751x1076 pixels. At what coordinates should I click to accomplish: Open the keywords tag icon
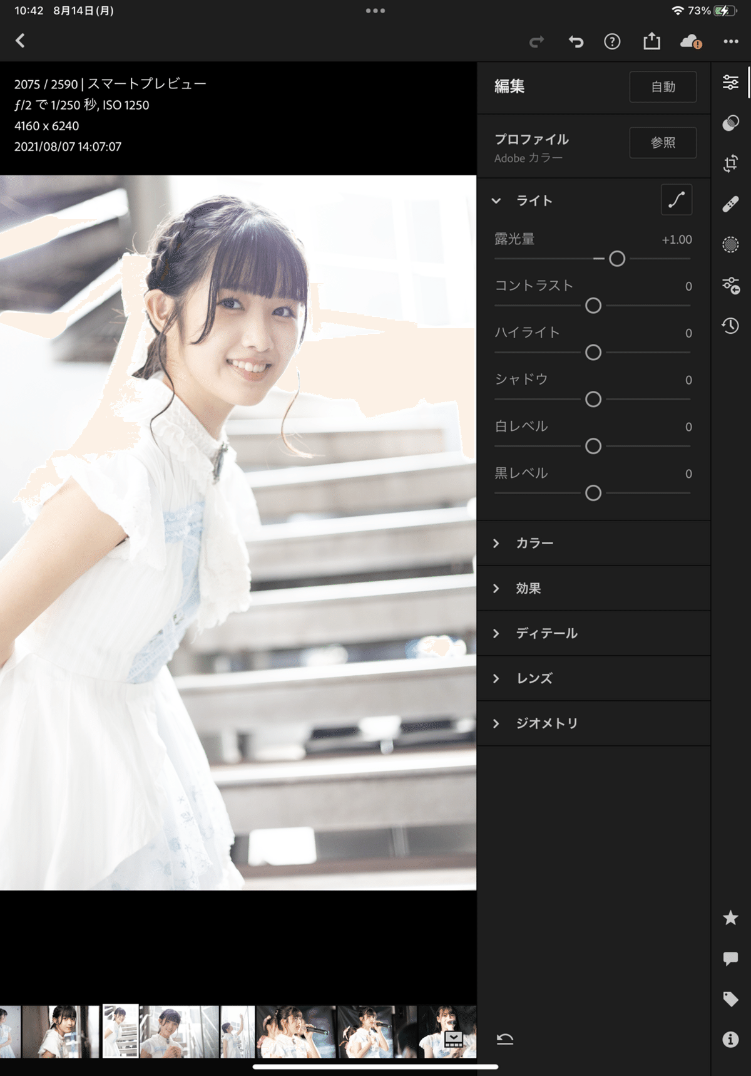[730, 999]
